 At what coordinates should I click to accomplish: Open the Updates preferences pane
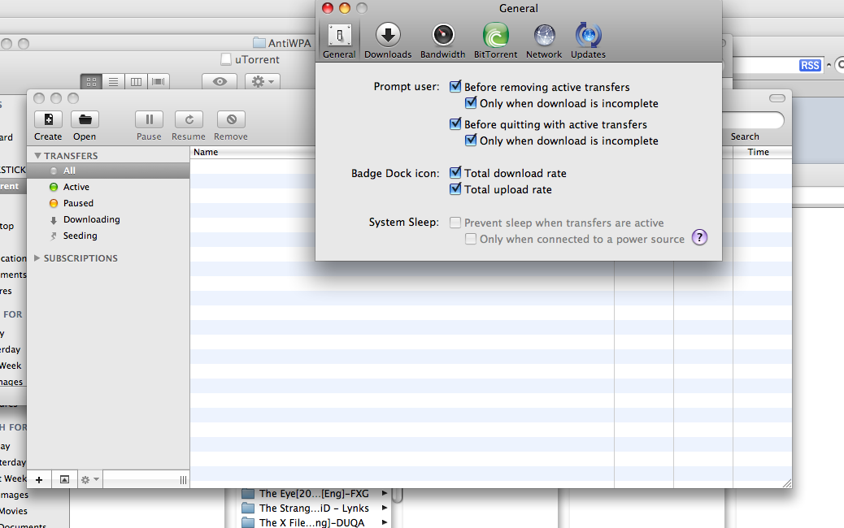[x=589, y=41]
